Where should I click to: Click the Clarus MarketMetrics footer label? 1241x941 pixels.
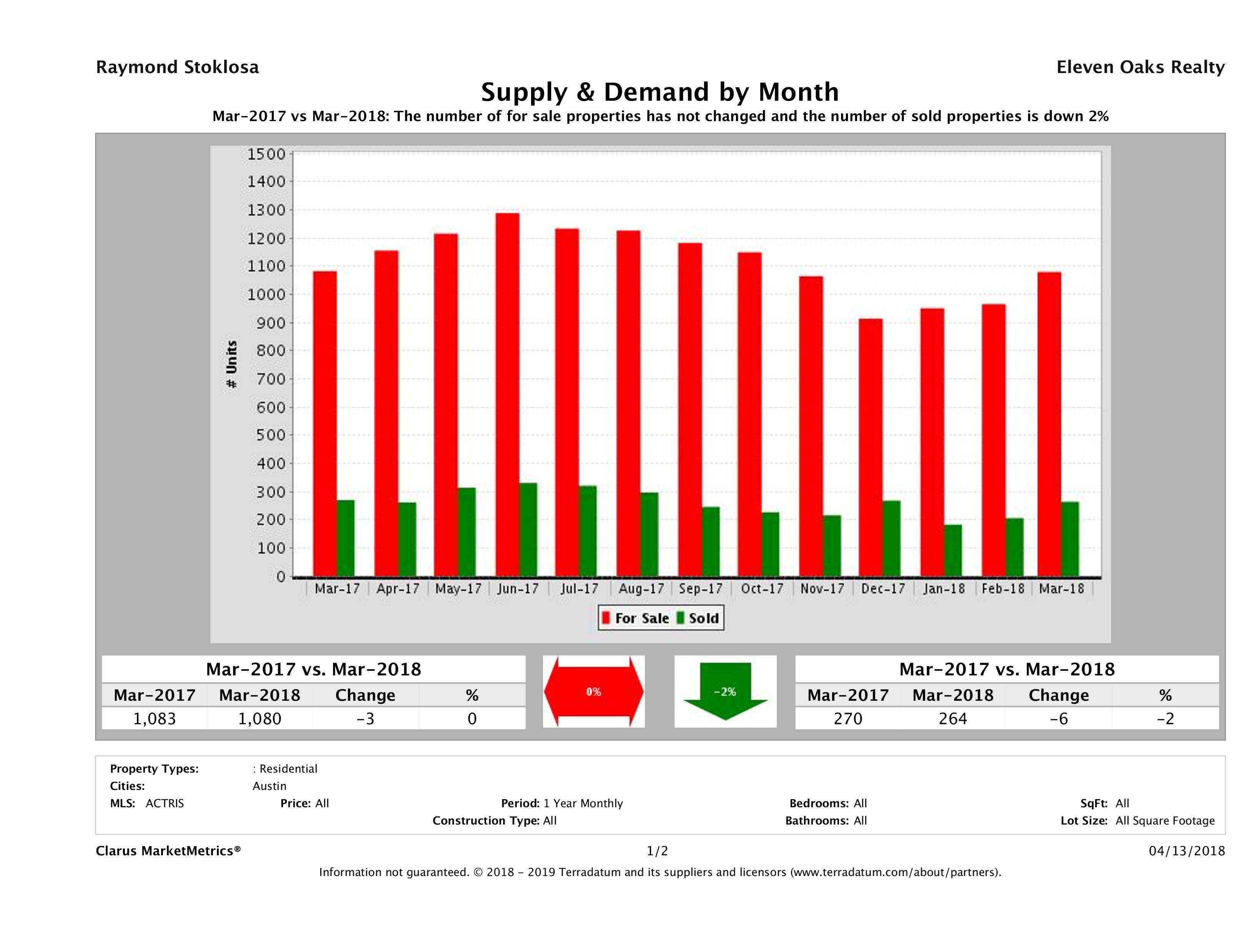point(168,851)
